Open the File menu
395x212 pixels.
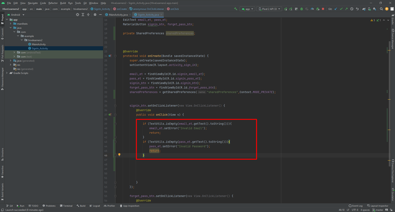[9, 3]
